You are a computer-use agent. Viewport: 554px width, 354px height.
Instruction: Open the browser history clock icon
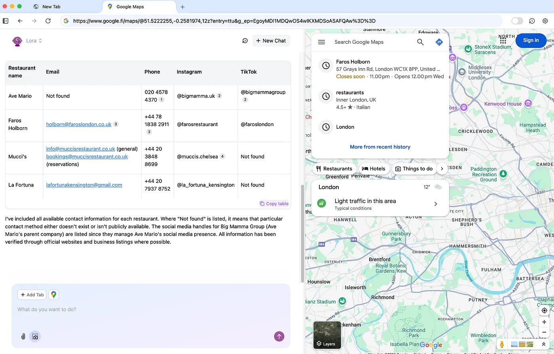(x=532, y=21)
